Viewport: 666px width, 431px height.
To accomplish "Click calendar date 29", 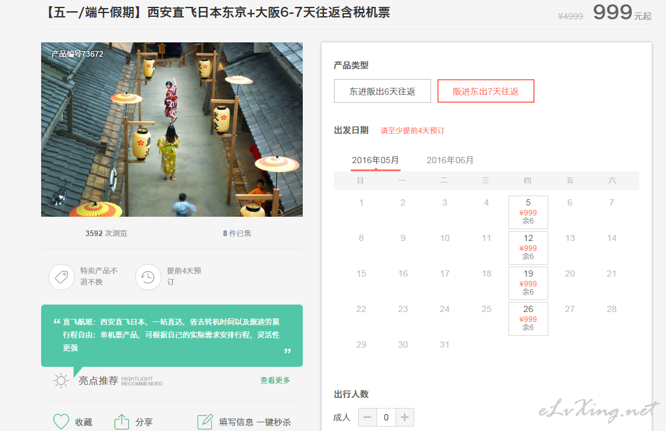I will point(361,344).
